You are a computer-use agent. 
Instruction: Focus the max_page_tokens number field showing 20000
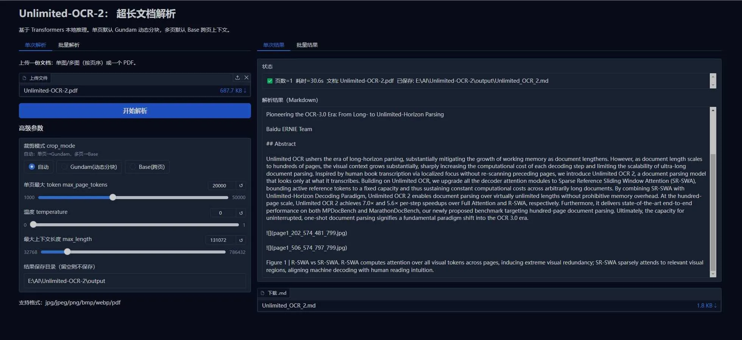point(222,185)
